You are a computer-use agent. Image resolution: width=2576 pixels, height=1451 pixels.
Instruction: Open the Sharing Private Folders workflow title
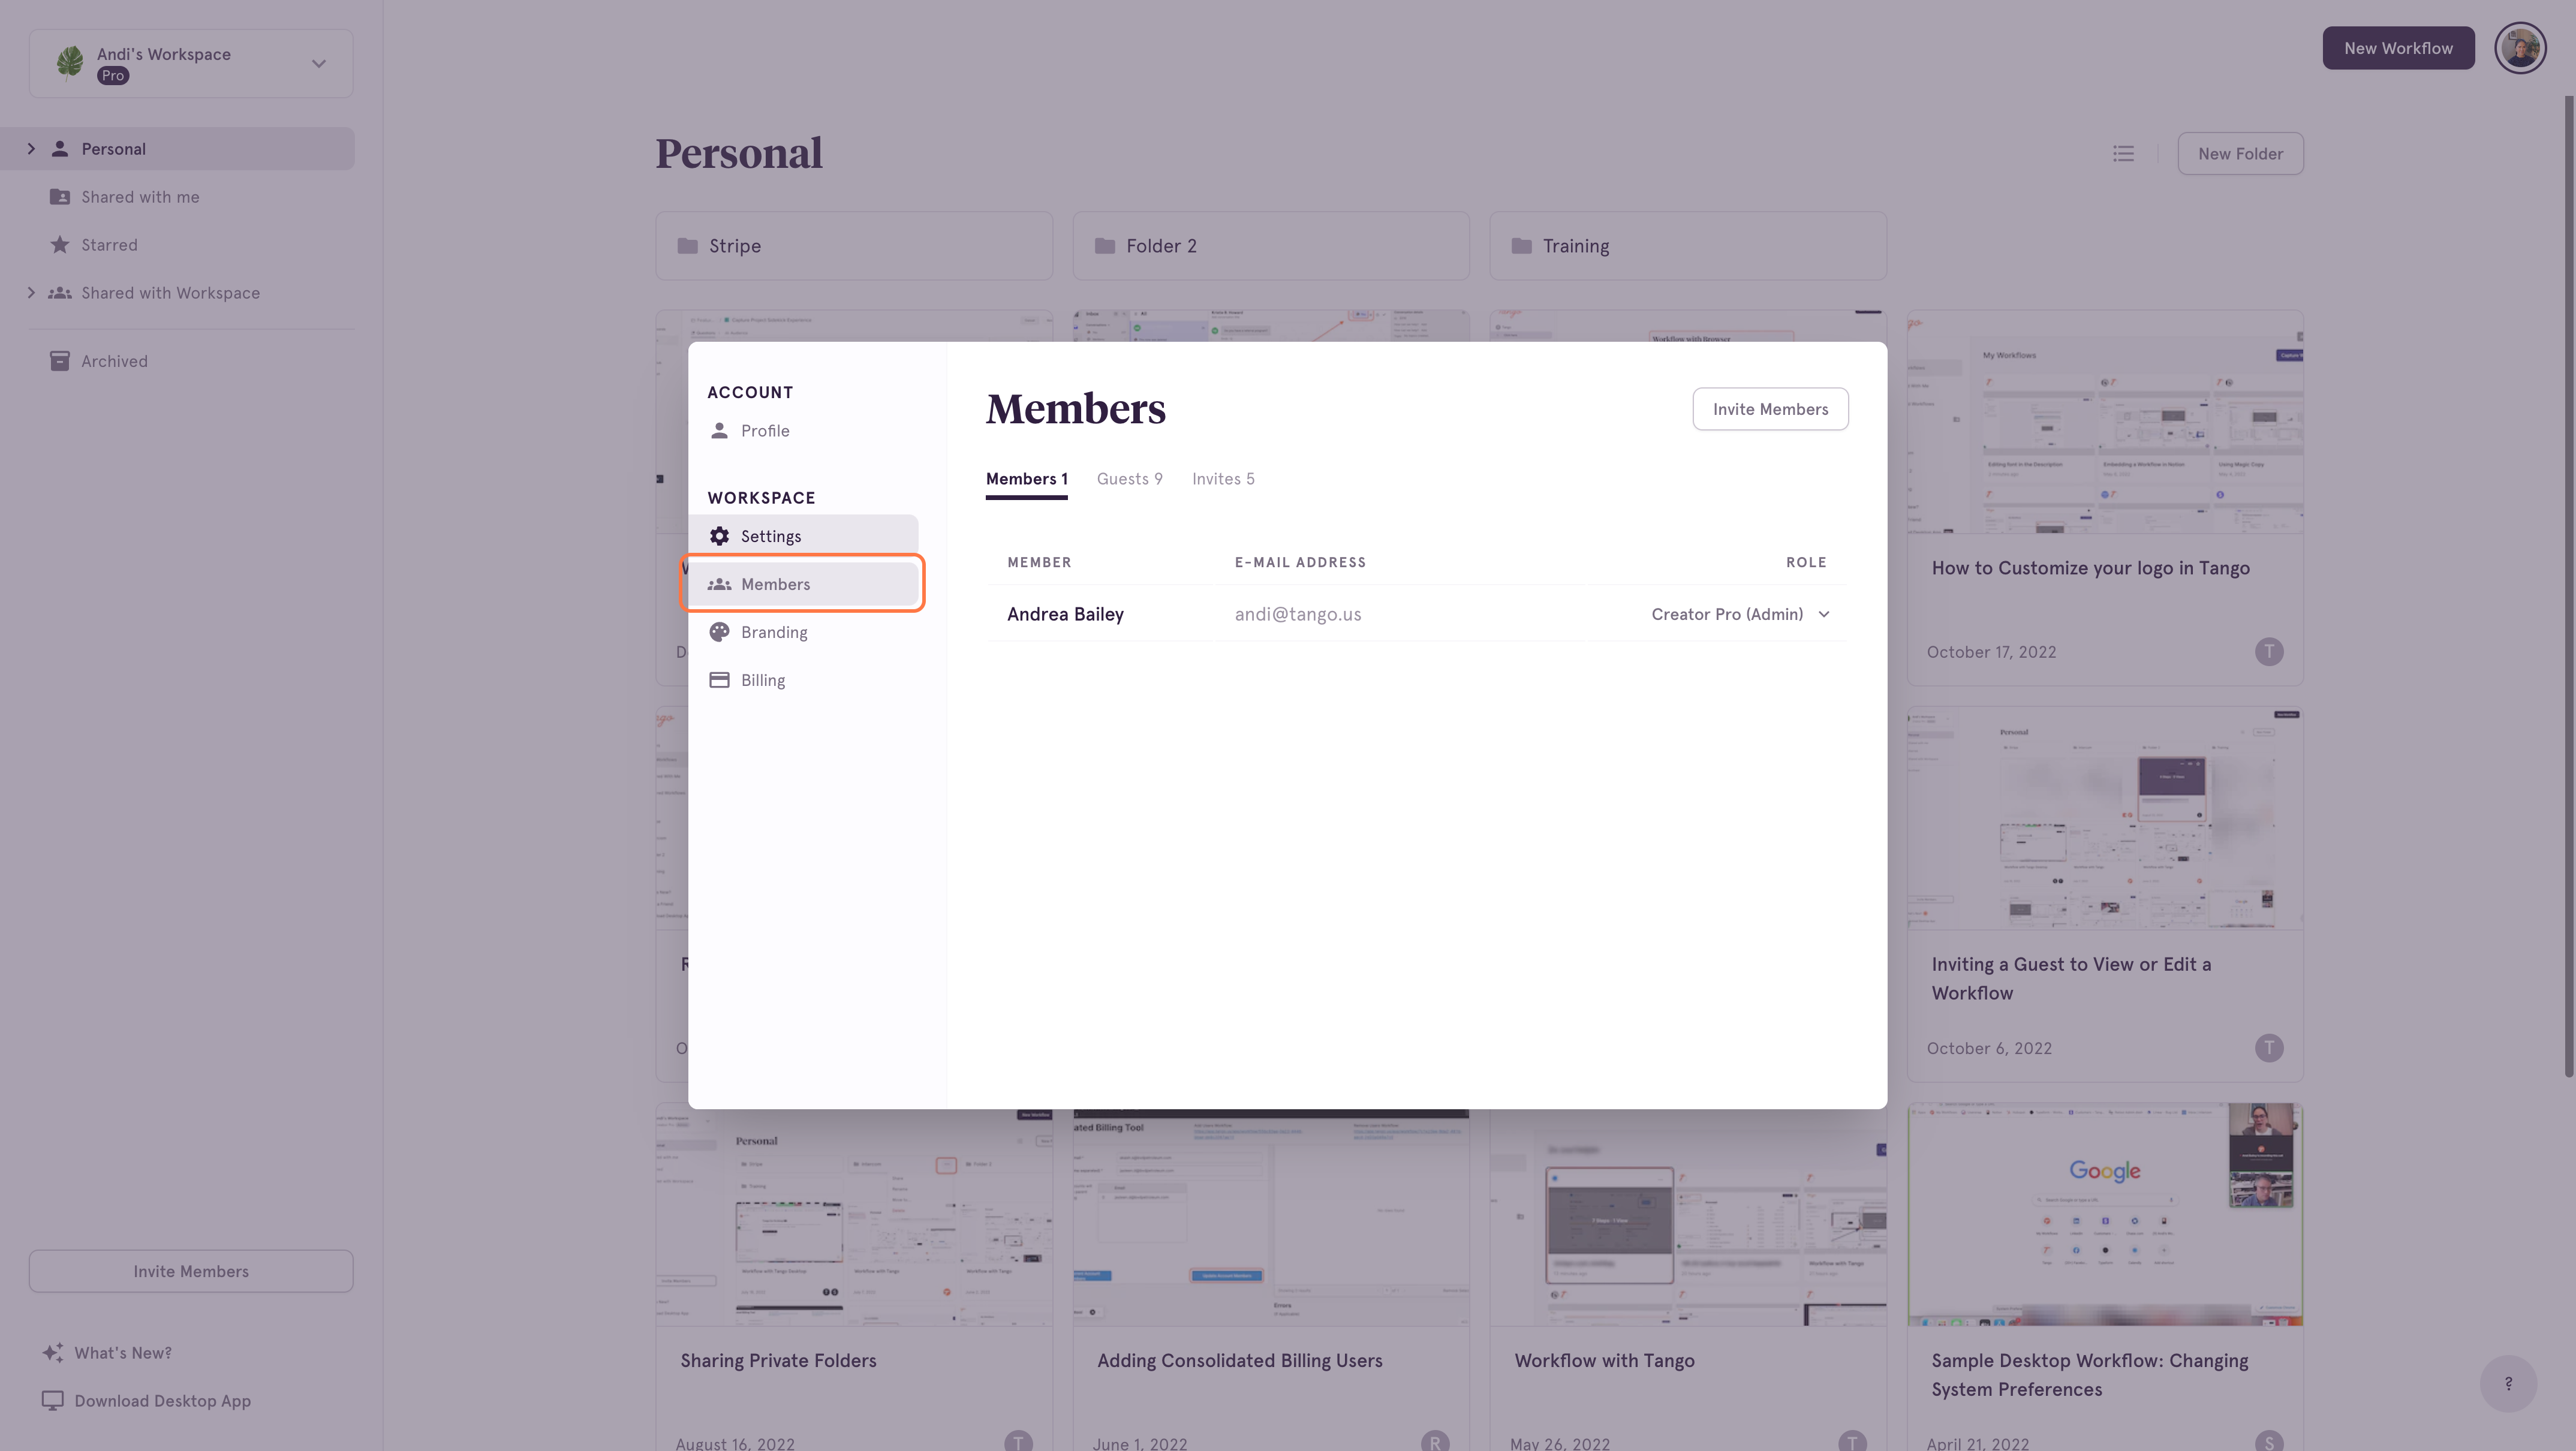[778, 1361]
